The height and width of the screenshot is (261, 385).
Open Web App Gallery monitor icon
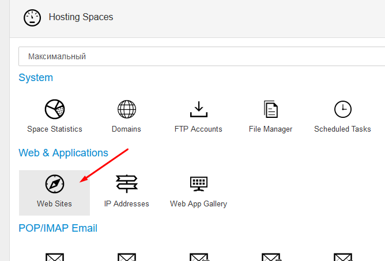pyautogui.click(x=199, y=184)
